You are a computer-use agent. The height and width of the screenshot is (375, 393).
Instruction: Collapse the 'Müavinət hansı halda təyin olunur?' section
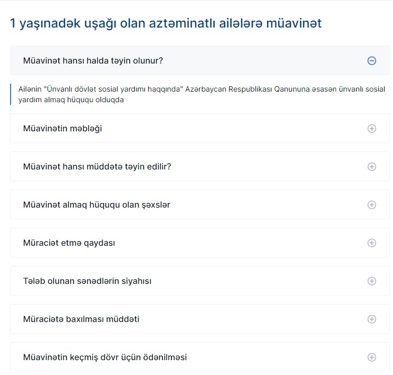pos(93,61)
